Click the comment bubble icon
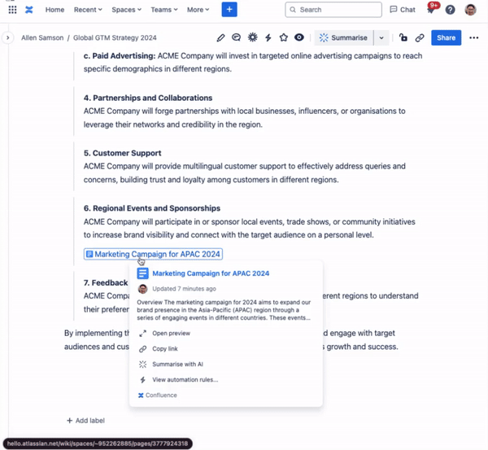 pos(236,37)
